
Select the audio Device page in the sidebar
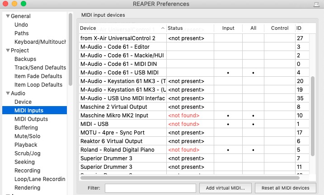coord(23,102)
